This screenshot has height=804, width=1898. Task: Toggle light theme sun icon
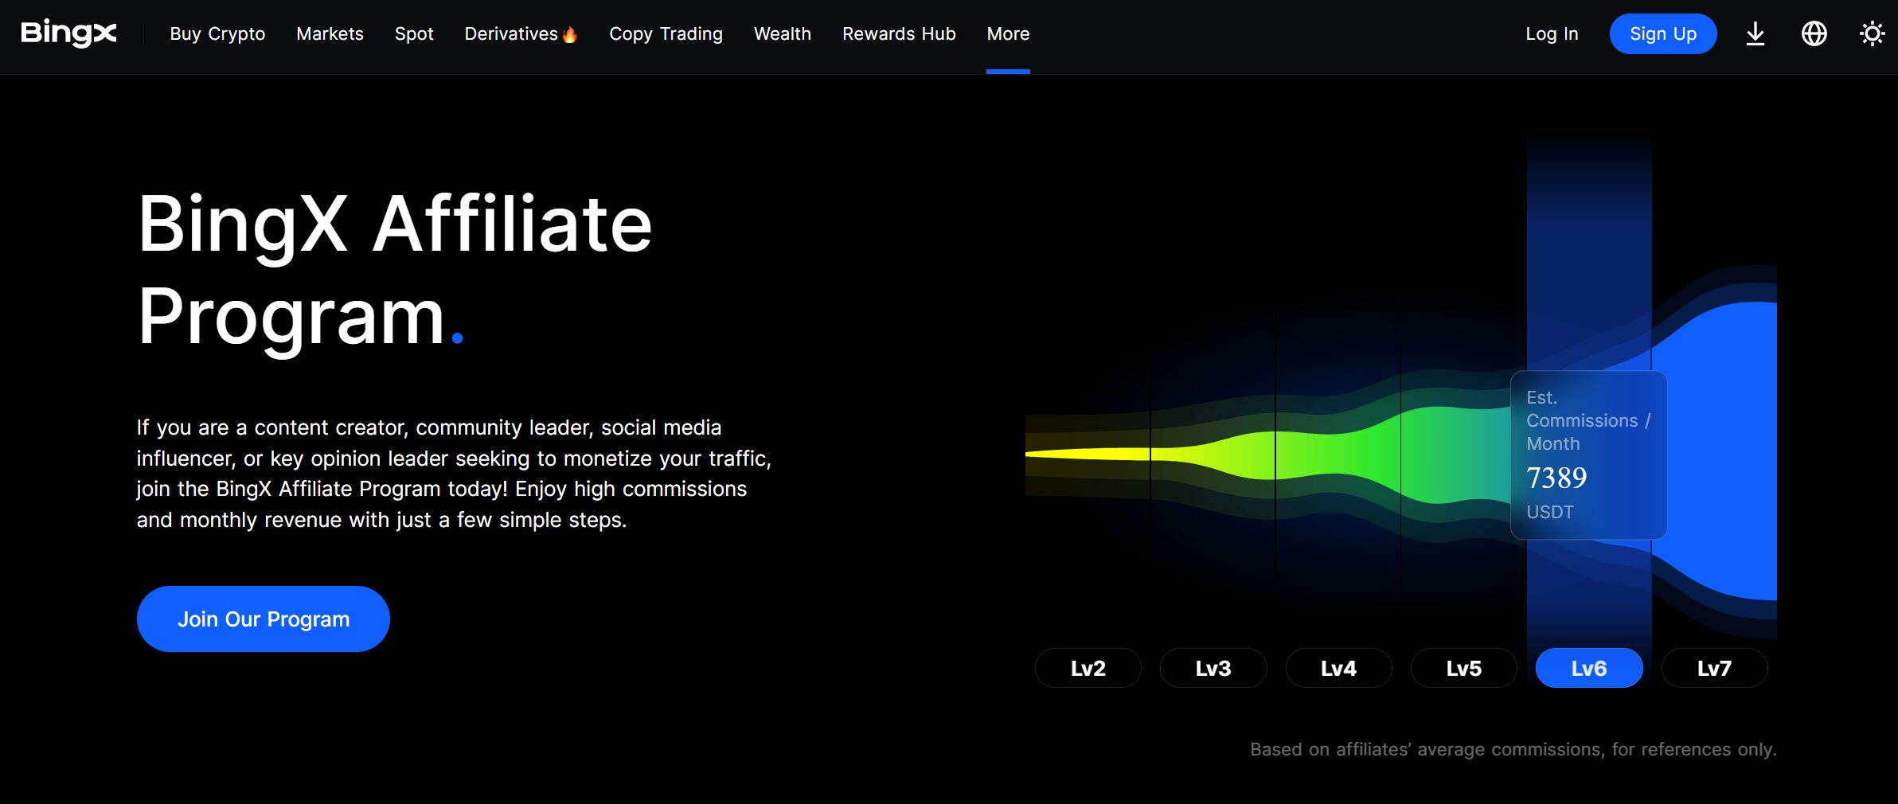click(x=1872, y=33)
